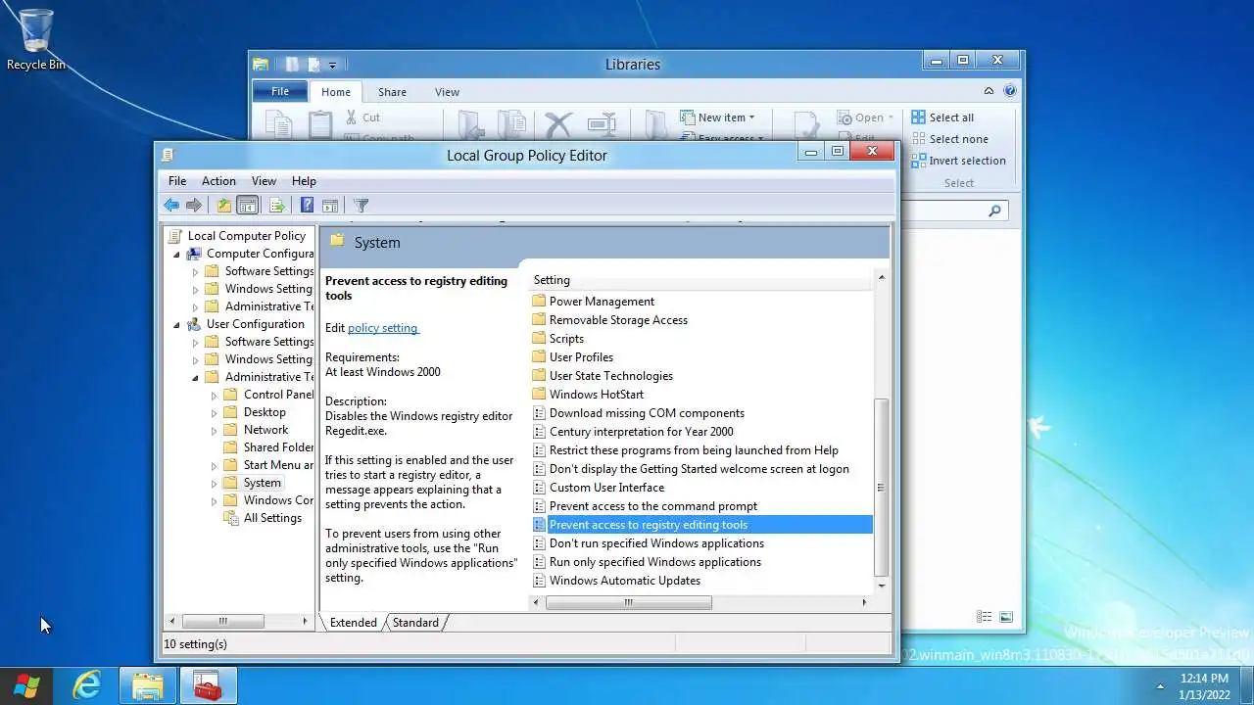
Task: Switch Libraries to details view icon
Action: 984,617
